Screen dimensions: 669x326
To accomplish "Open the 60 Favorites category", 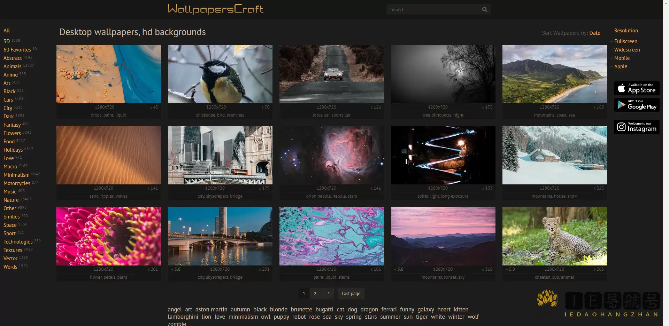I will (17, 50).
